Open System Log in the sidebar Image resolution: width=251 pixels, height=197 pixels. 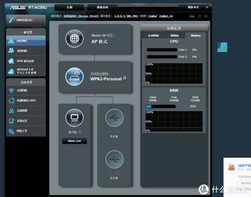pyautogui.click(x=26, y=121)
